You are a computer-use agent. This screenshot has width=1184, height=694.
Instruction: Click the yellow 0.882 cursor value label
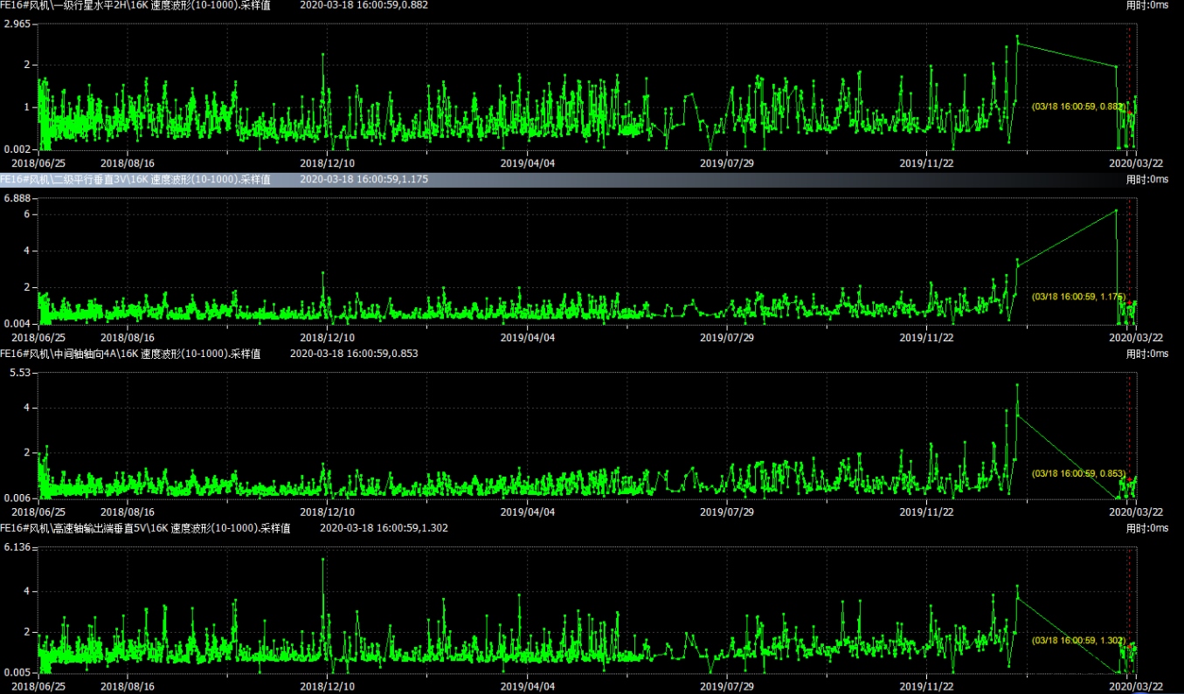[x=1077, y=107]
